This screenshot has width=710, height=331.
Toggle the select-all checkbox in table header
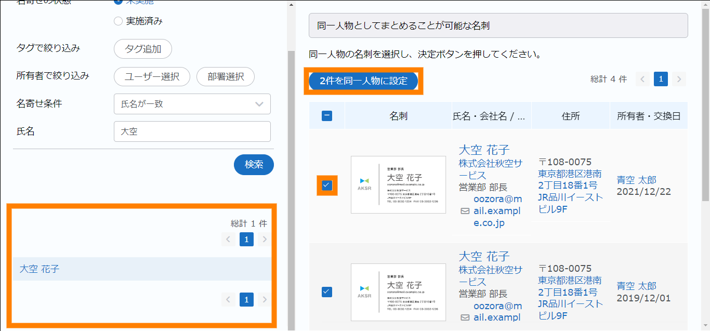[x=327, y=116]
